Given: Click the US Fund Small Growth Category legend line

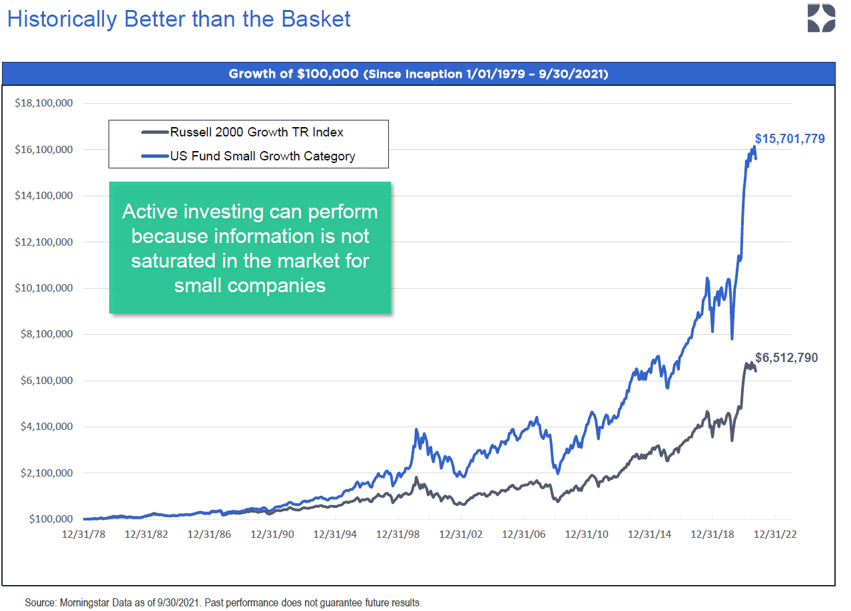Looking at the screenshot, I should tap(155, 157).
